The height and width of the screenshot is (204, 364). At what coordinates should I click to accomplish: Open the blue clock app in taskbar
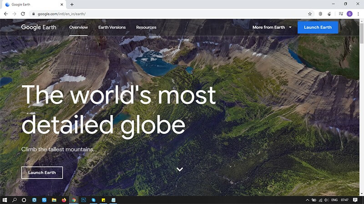tap(34, 200)
